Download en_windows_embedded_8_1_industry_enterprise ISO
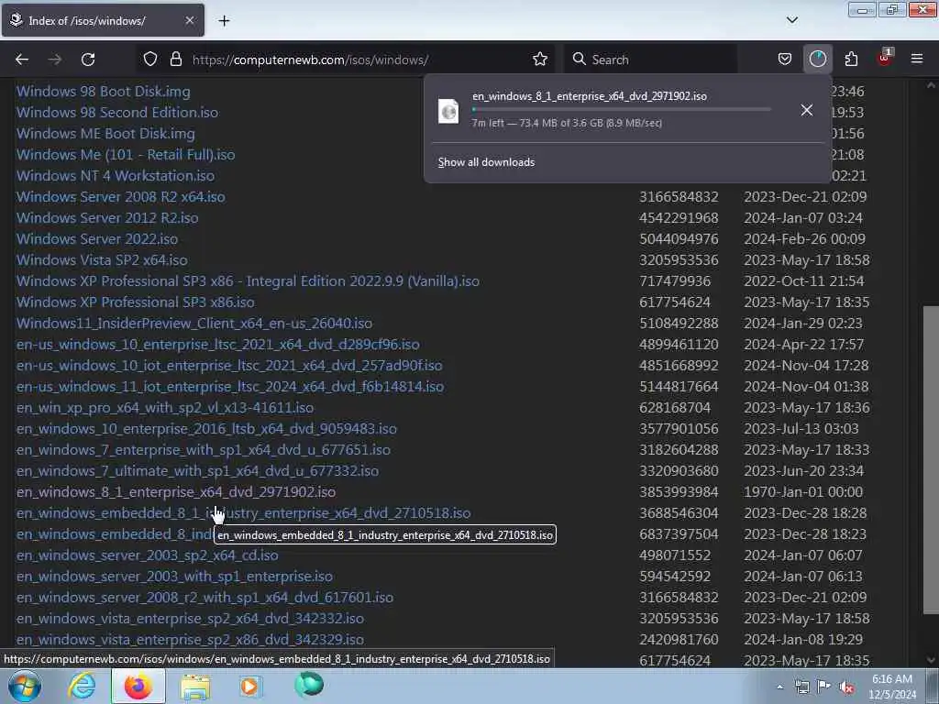 (243, 513)
